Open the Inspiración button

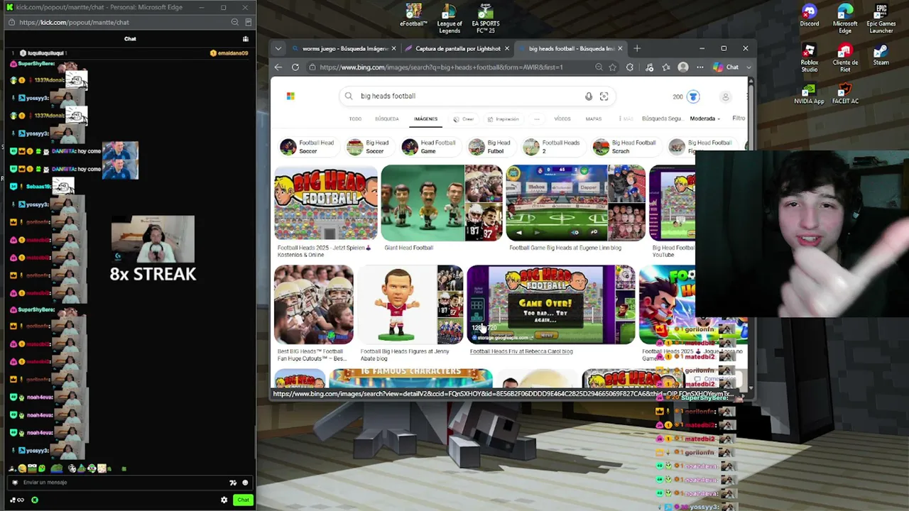pyautogui.click(x=502, y=119)
